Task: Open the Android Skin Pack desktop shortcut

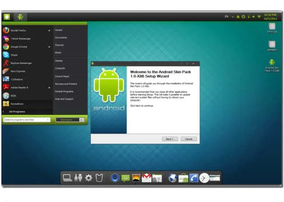Action: click(272, 66)
